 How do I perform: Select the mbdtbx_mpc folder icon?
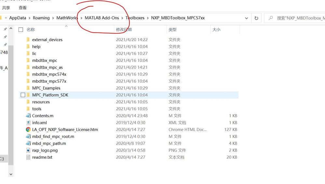coord(28,60)
